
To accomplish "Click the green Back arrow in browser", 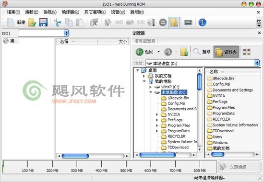I will [x=139, y=52].
